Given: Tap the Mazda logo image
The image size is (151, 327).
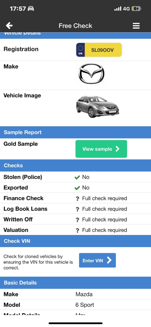Looking at the screenshot, I should [91, 74].
